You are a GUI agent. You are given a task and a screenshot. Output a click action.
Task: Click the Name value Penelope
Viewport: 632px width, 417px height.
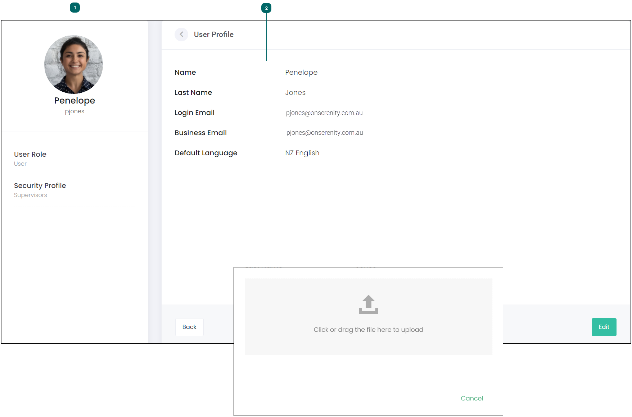(x=301, y=73)
